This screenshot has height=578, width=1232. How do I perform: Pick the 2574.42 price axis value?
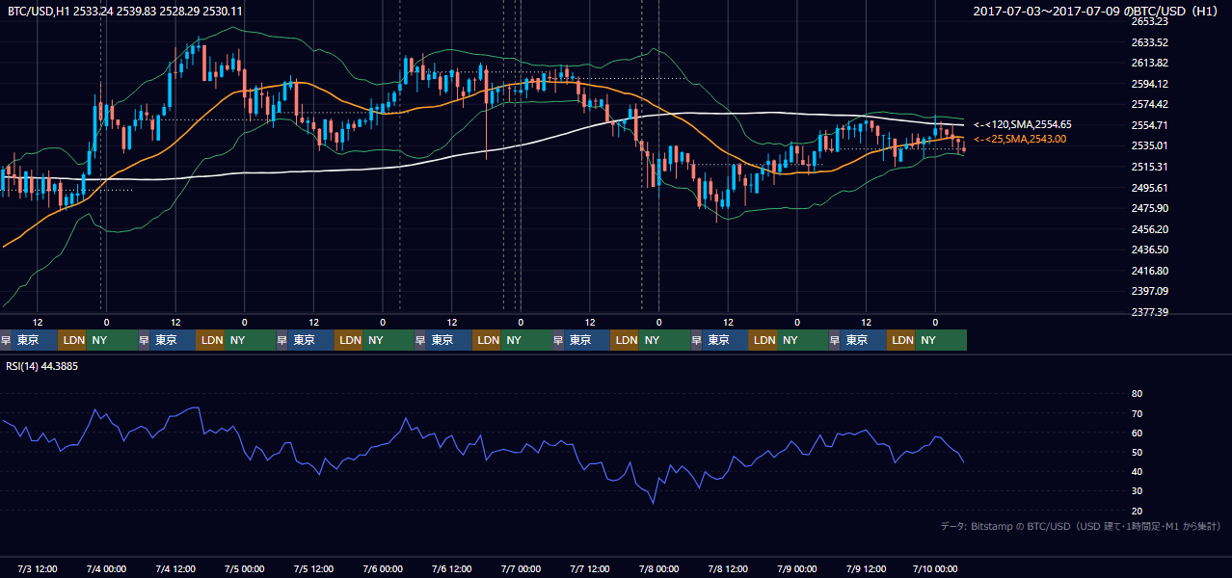[1149, 104]
